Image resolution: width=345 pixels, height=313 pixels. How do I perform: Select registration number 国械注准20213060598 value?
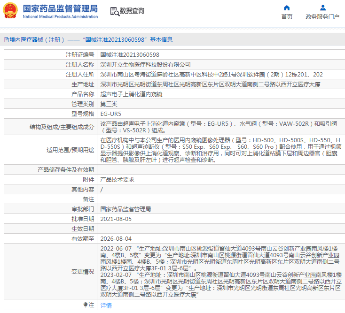(130, 55)
